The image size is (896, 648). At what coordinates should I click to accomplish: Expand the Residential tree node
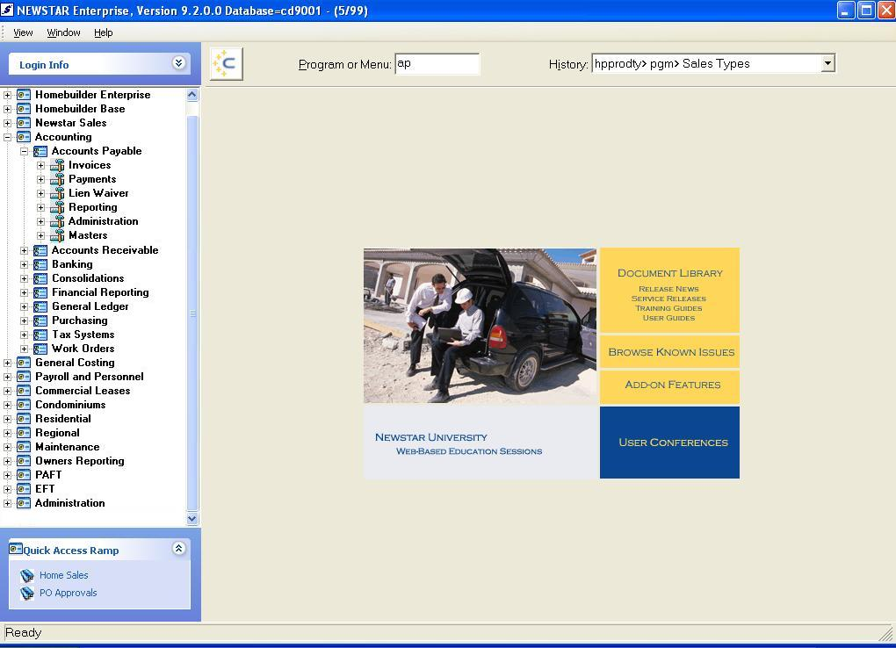click(7, 419)
